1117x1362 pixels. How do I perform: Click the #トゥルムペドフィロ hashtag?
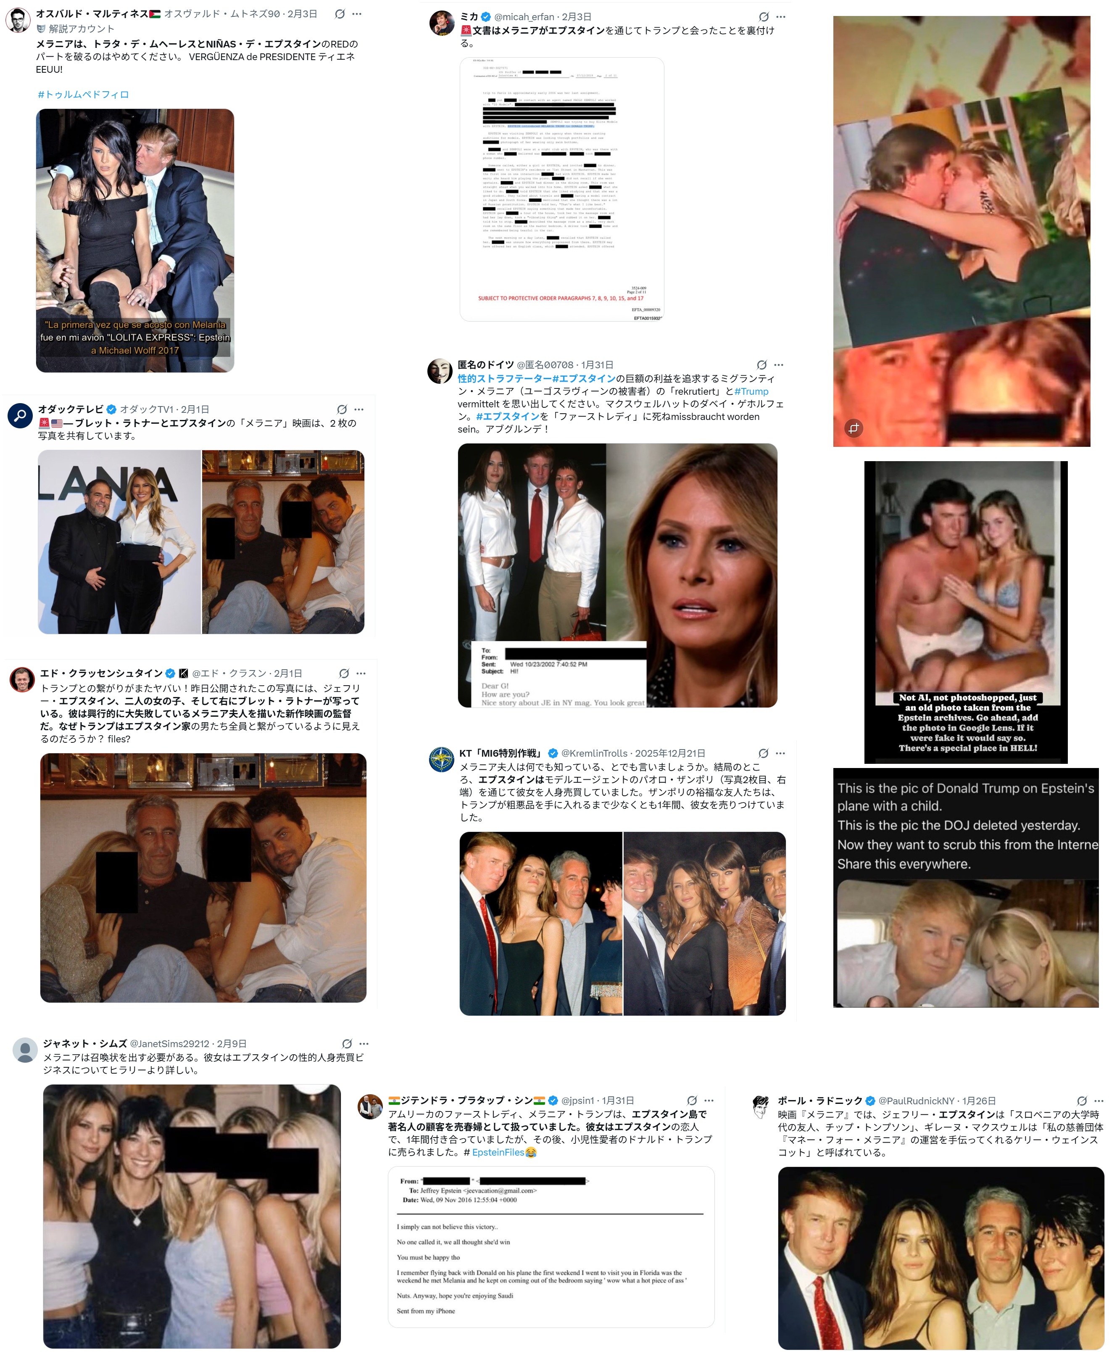click(83, 95)
